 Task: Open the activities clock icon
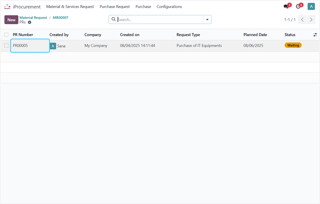(x=298, y=7)
